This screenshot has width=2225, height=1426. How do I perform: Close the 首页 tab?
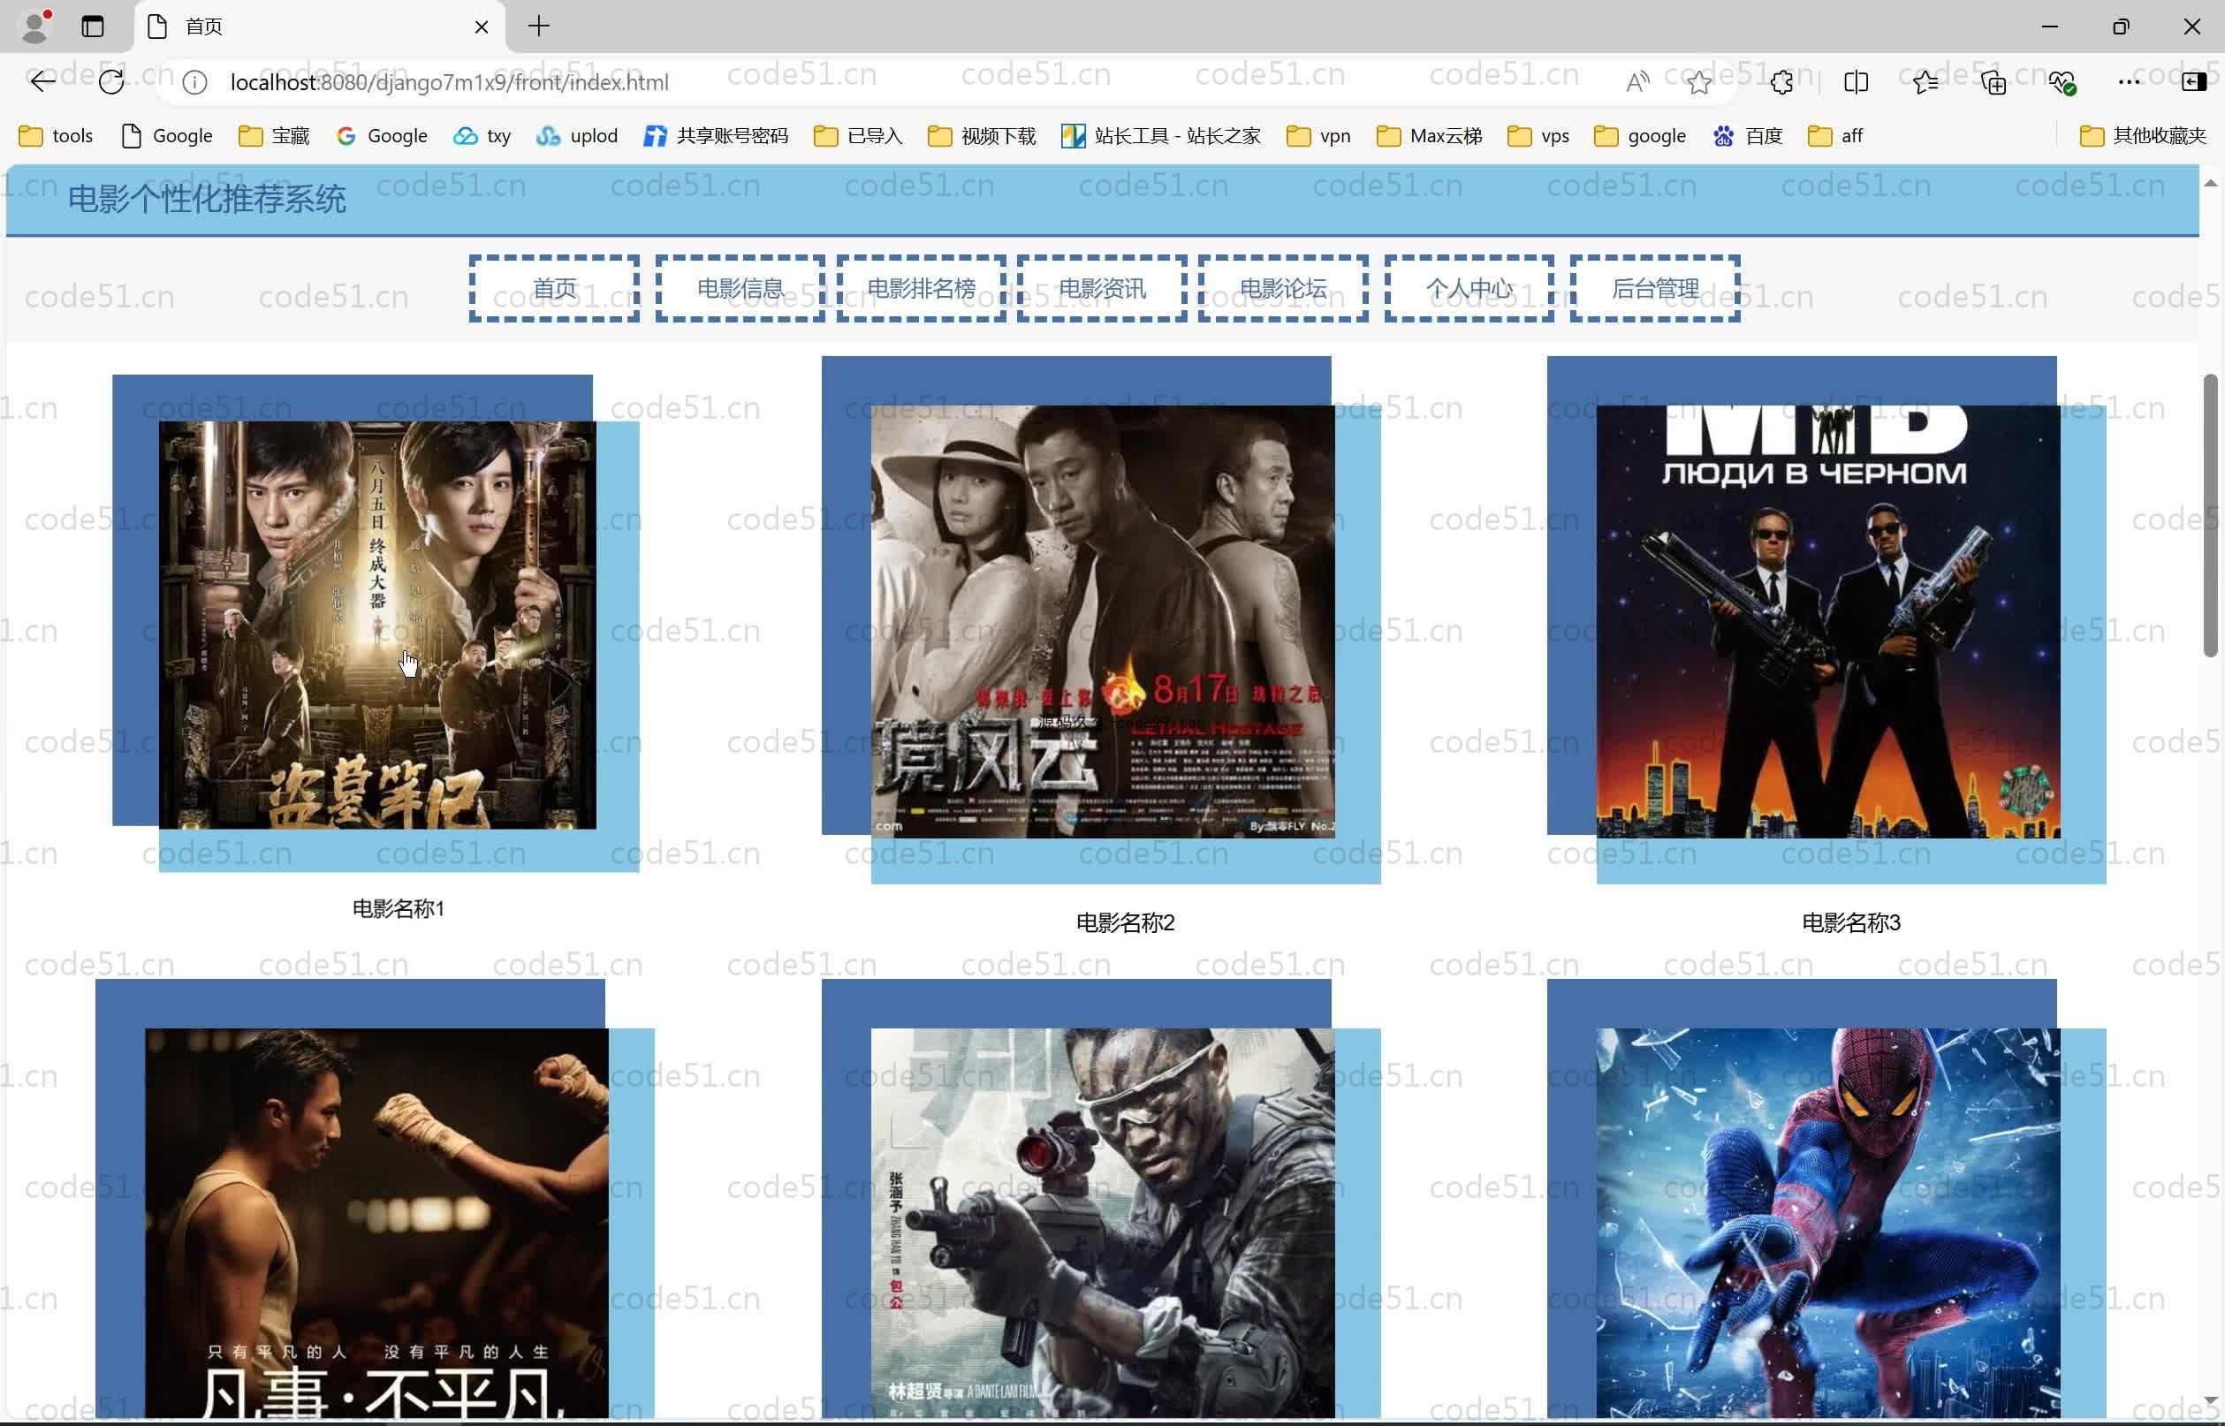point(482,27)
